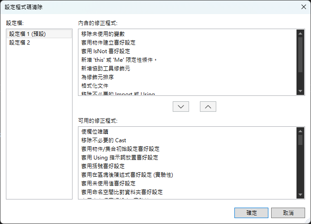
Task: Select 套用未使用值喜好設定 entry
Action: [x=108, y=183]
